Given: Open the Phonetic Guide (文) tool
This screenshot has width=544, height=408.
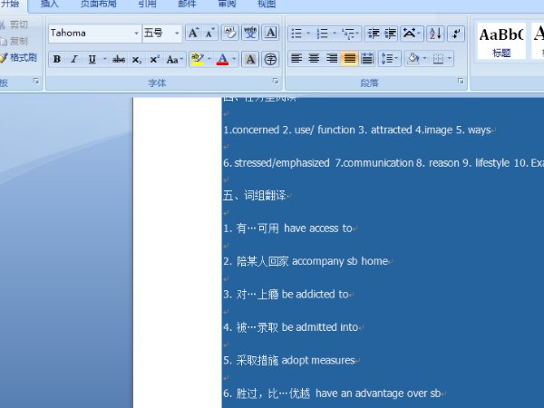Looking at the screenshot, I should pyautogui.click(x=250, y=34).
